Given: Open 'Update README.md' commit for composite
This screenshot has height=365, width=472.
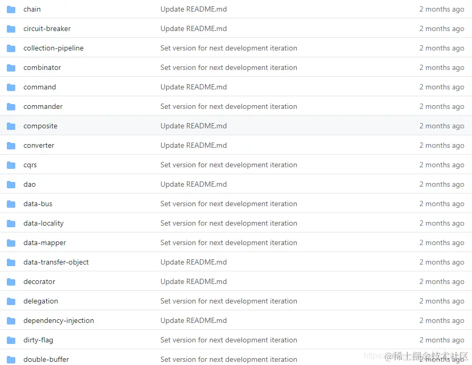Looking at the screenshot, I should point(194,126).
